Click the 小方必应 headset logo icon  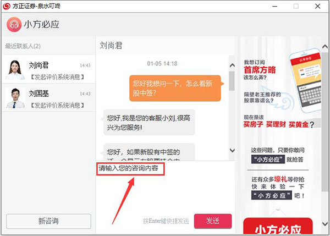click(14, 24)
